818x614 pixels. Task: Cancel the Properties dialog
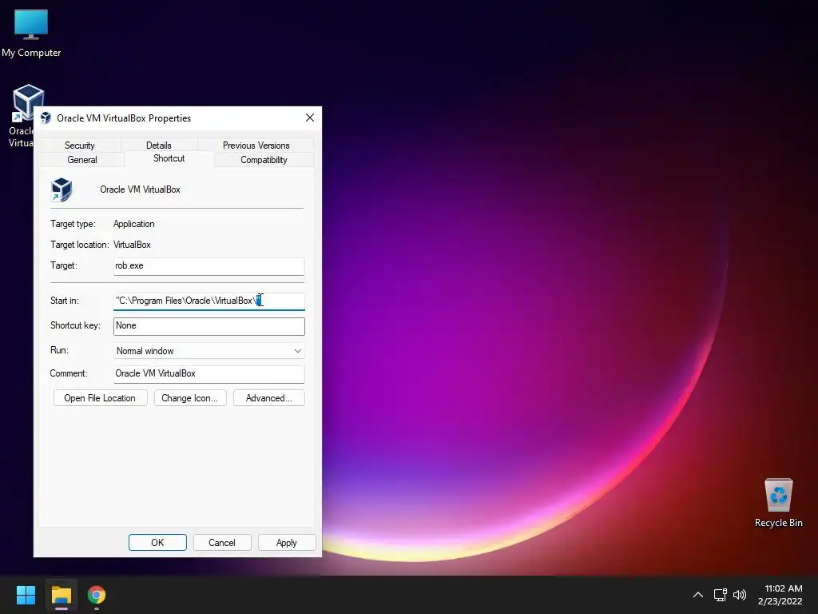(x=222, y=543)
